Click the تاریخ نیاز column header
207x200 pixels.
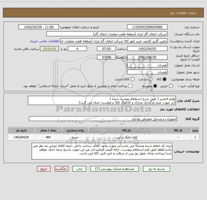(21, 130)
